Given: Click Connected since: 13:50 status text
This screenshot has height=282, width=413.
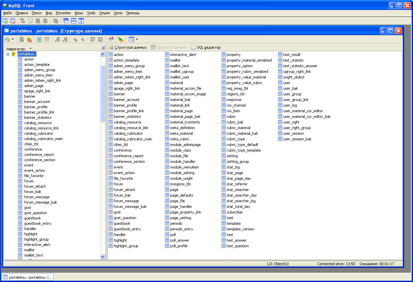Looking at the screenshot, I should tap(336, 264).
